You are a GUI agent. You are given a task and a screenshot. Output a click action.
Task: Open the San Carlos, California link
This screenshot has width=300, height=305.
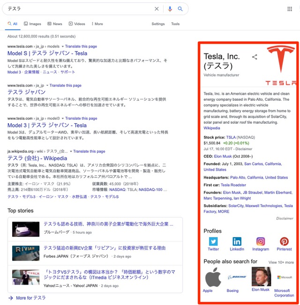click(x=262, y=164)
